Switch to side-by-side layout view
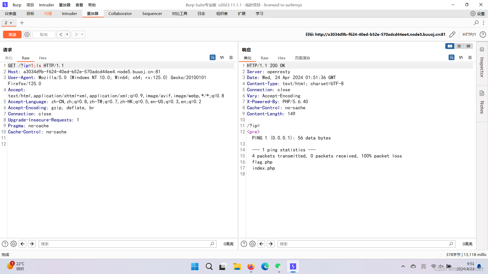This screenshot has height=274, width=488. 450,46
